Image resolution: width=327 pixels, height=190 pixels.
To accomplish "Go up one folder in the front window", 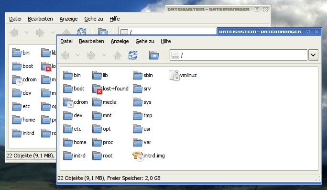I will 118,55.
